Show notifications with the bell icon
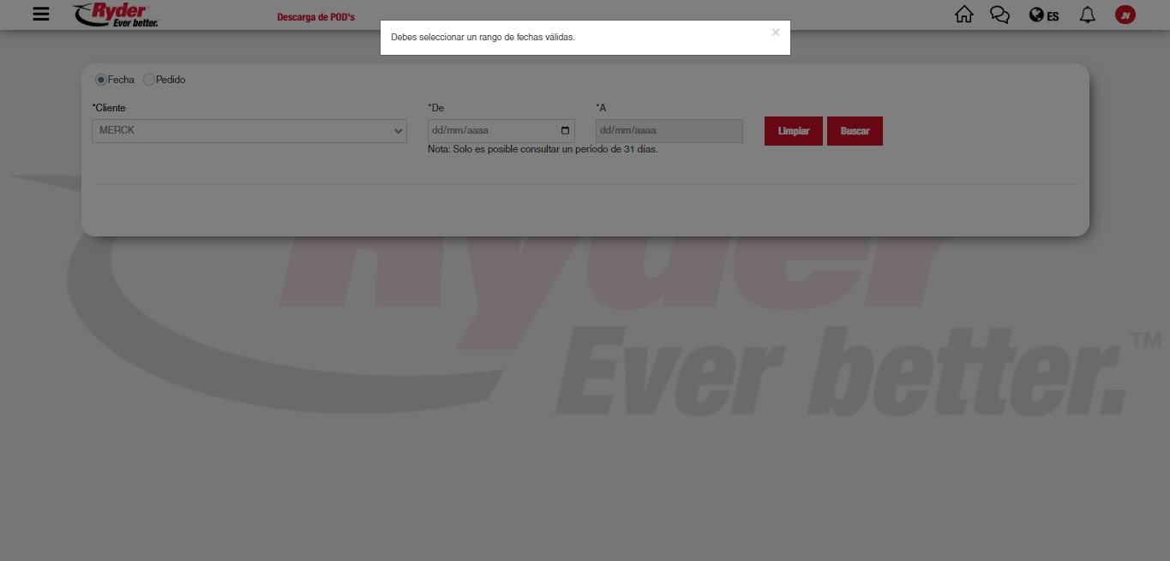Viewport: 1170px width, 561px height. coord(1087,15)
